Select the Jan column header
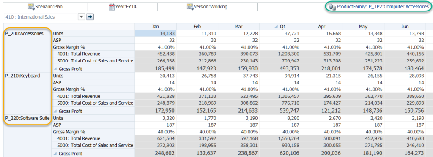The width and height of the screenshot is (433, 157). 156,27
